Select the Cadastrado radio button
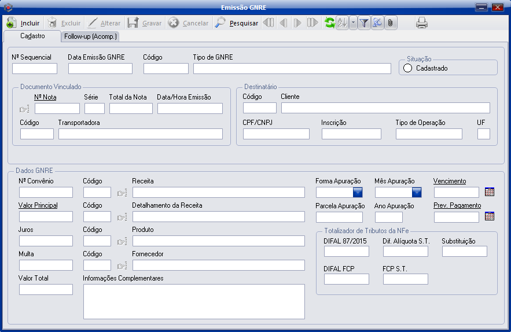The height and width of the screenshot is (332, 511). point(407,68)
